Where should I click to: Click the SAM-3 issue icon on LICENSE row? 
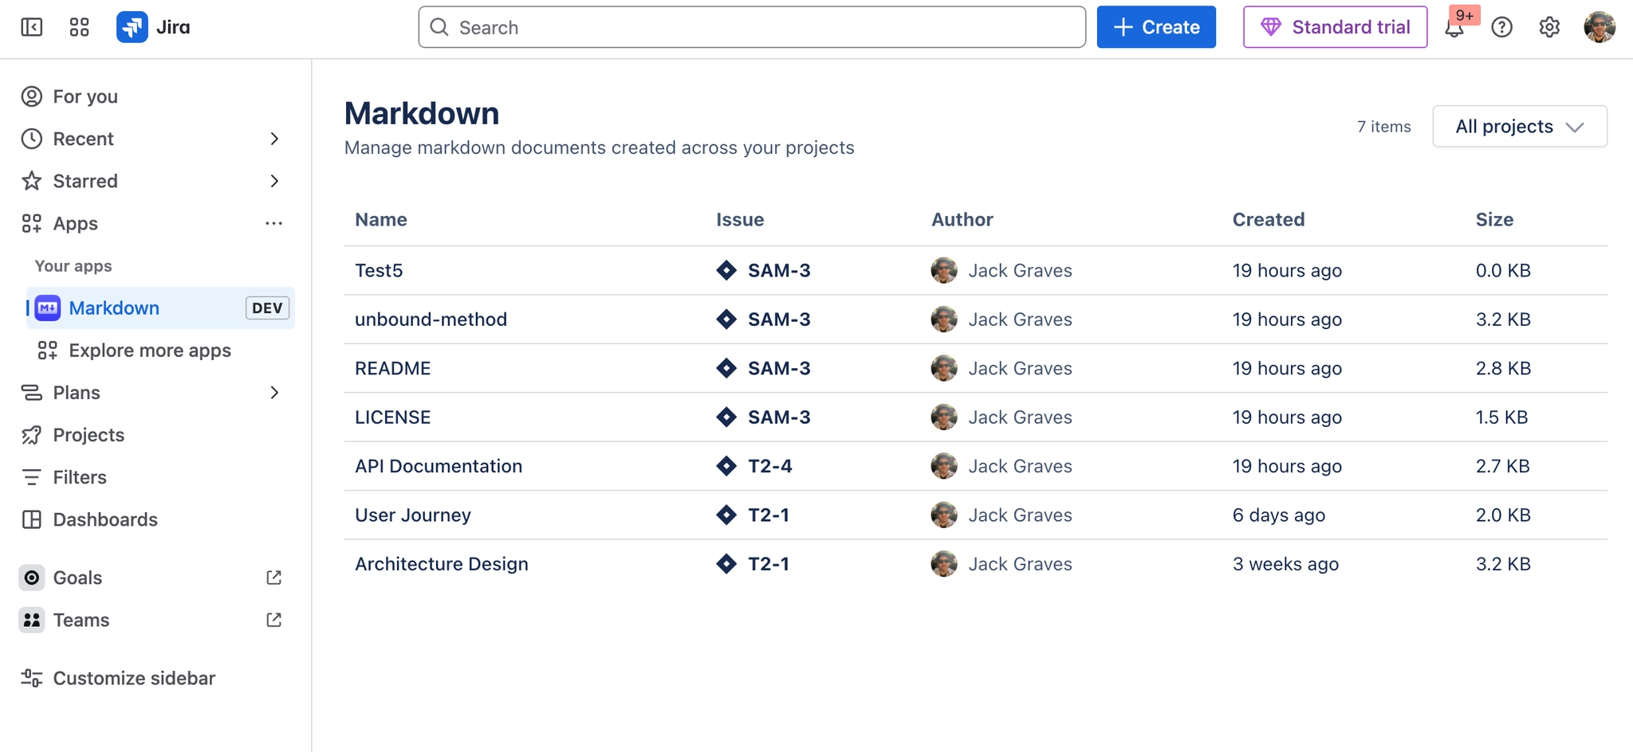[x=726, y=417]
